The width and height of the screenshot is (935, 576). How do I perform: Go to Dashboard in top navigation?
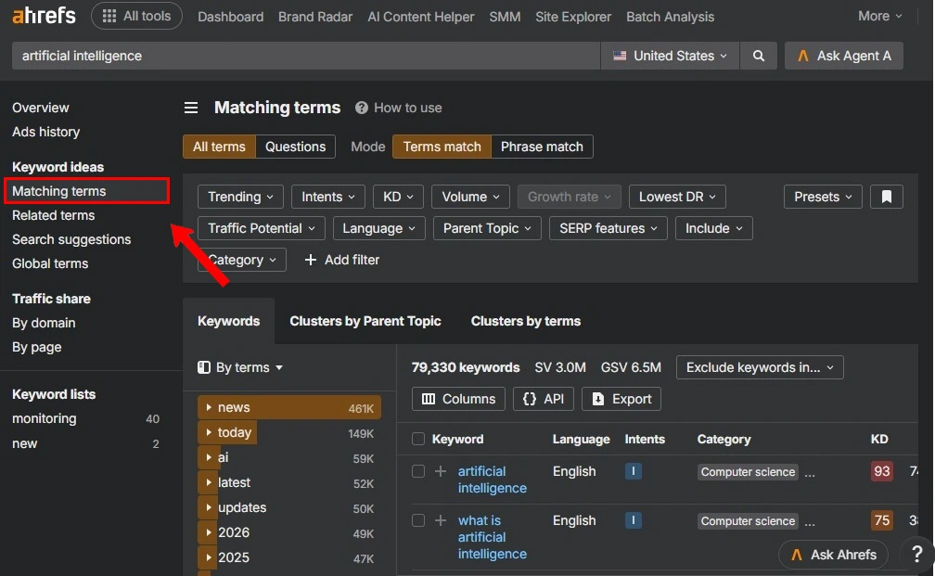[x=230, y=17]
